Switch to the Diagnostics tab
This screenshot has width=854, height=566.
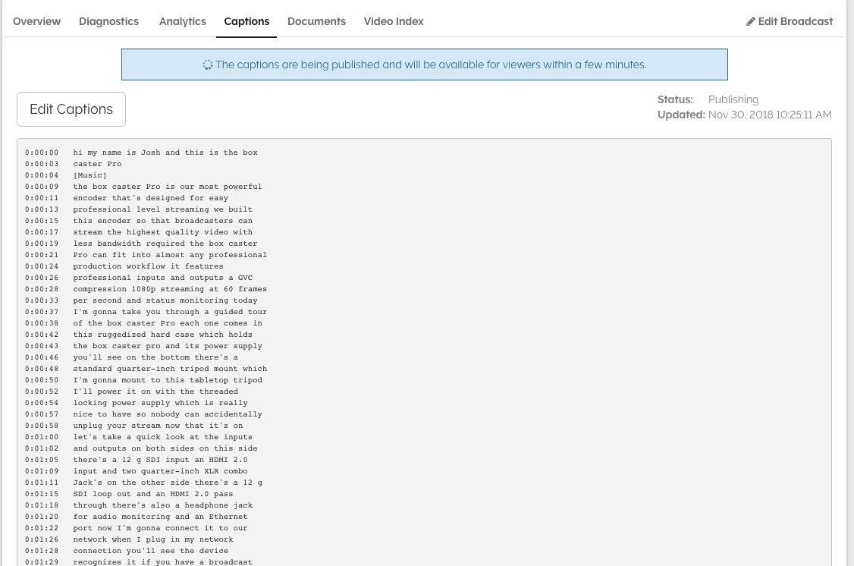click(x=108, y=21)
